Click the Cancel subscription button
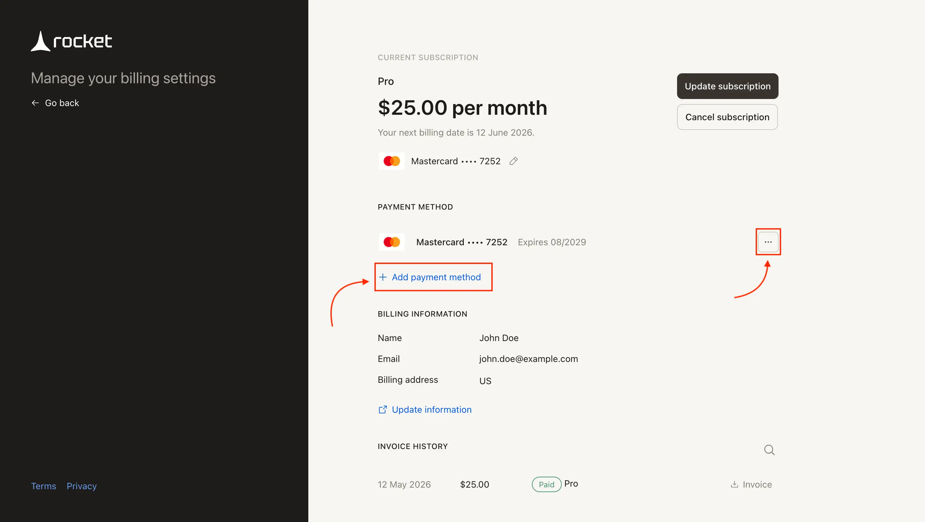The height and width of the screenshot is (522, 925). pos(727,117)
